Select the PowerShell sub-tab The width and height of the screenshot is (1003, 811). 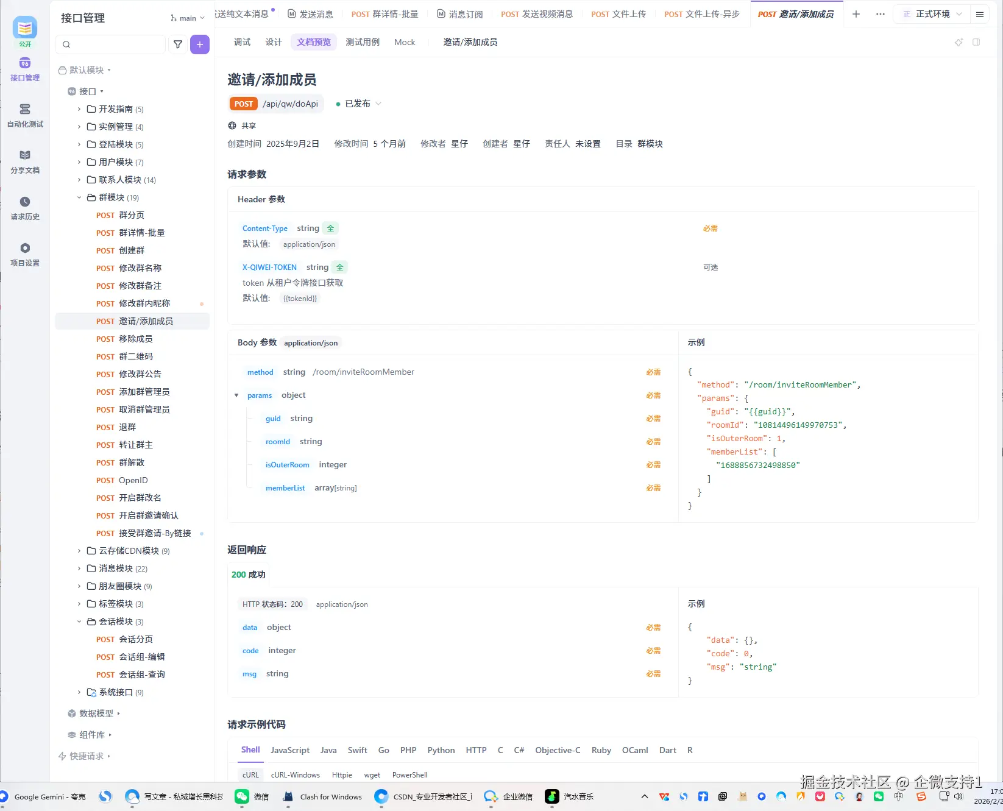coord(410,775)
